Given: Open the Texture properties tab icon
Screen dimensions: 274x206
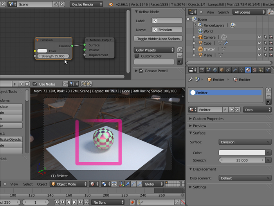Looking at the screenshot, I should tap(254, 70).
